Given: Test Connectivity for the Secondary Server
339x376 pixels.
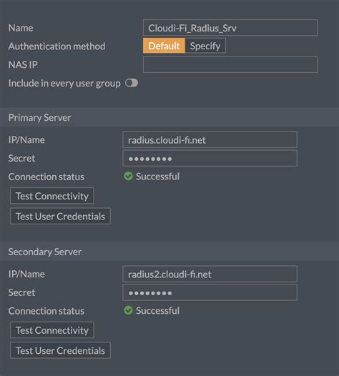Looking at the screenshot, I should [52, 330].
